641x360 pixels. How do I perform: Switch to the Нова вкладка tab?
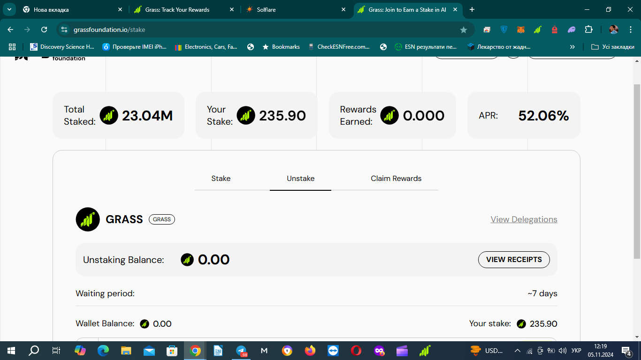72,9
